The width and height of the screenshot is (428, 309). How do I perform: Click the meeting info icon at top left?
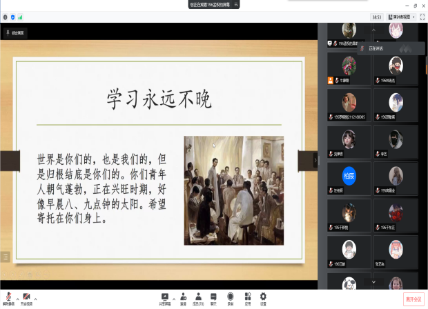(5, 17)
